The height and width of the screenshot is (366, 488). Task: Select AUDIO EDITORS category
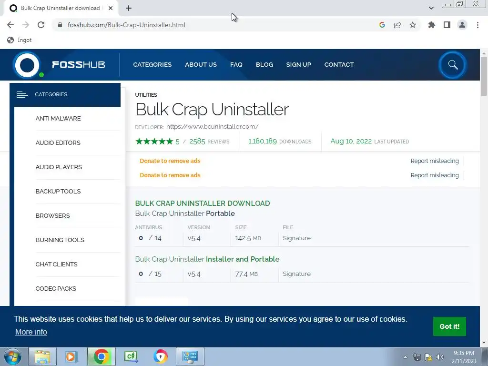(x=58, y=143)
